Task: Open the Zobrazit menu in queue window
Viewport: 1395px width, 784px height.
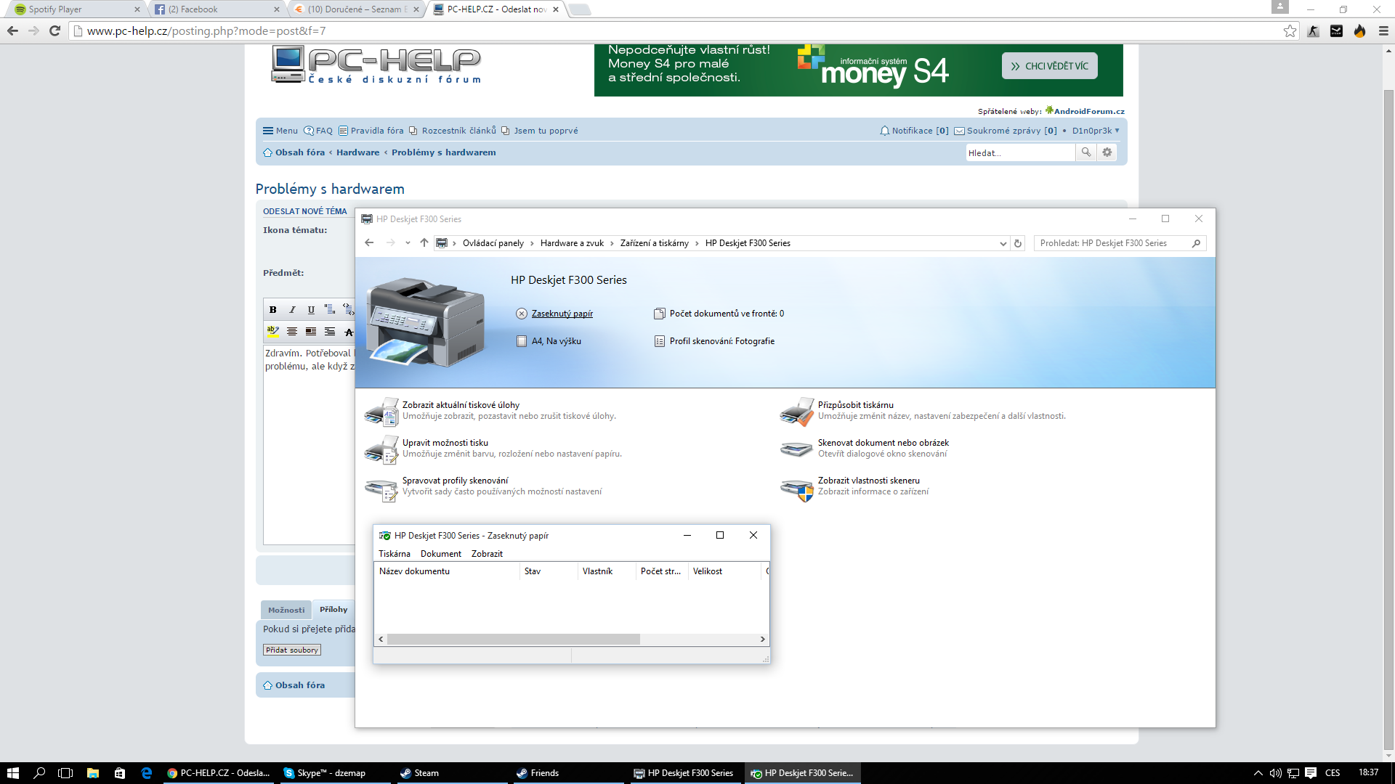Action: coord(487,554)
